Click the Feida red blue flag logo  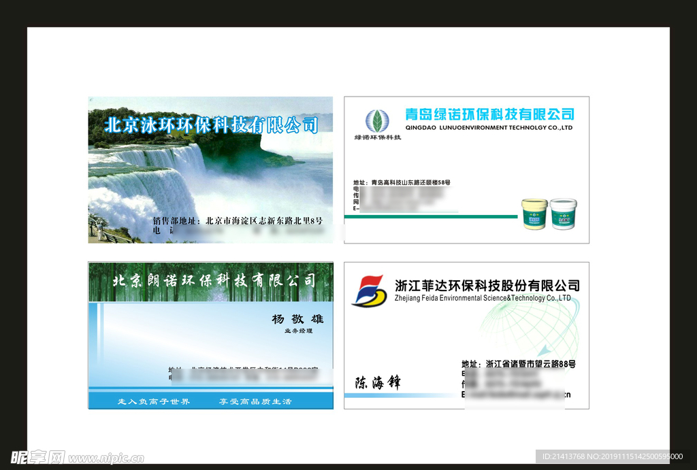point(370,291)
